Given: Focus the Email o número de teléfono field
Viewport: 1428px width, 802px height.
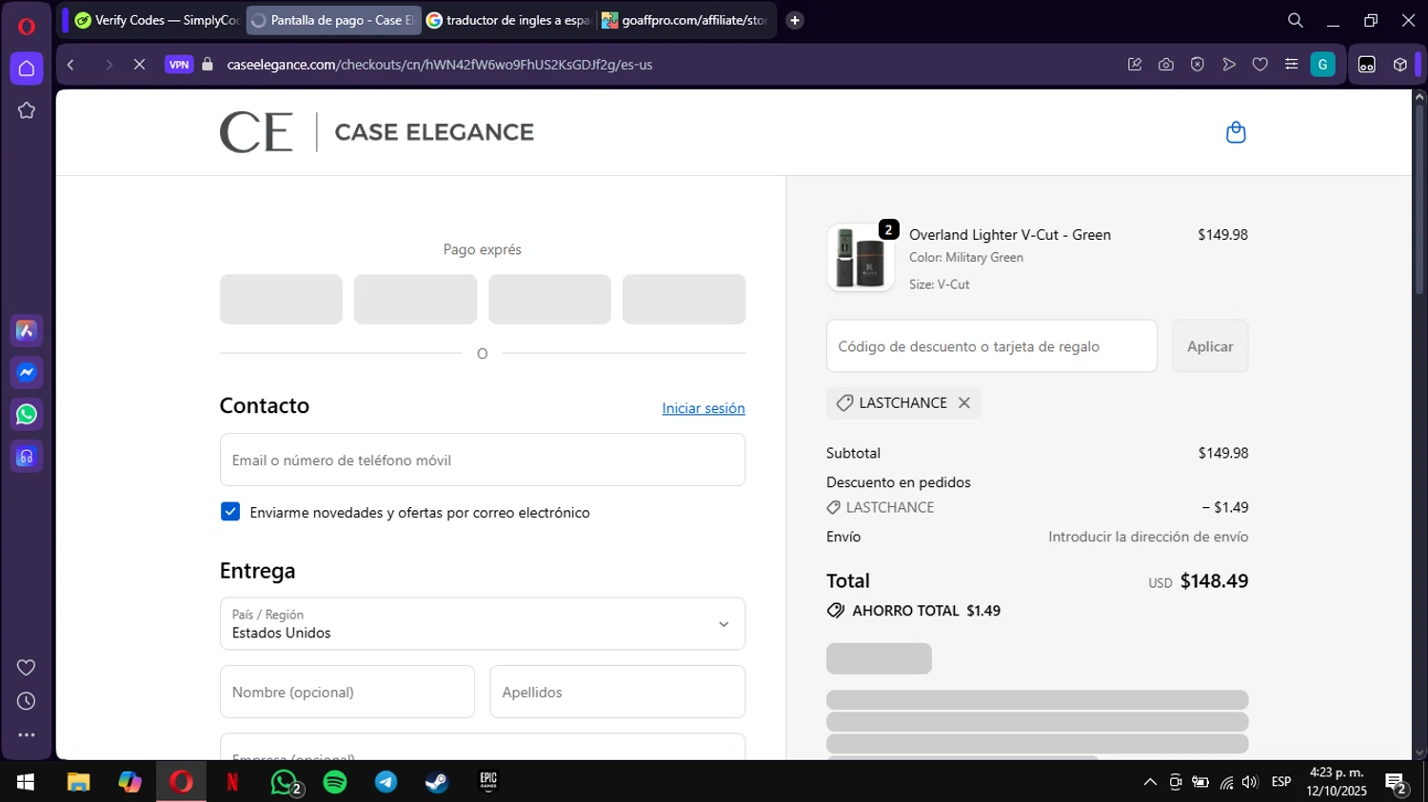Looking at the screenshot, I should 483,460.
